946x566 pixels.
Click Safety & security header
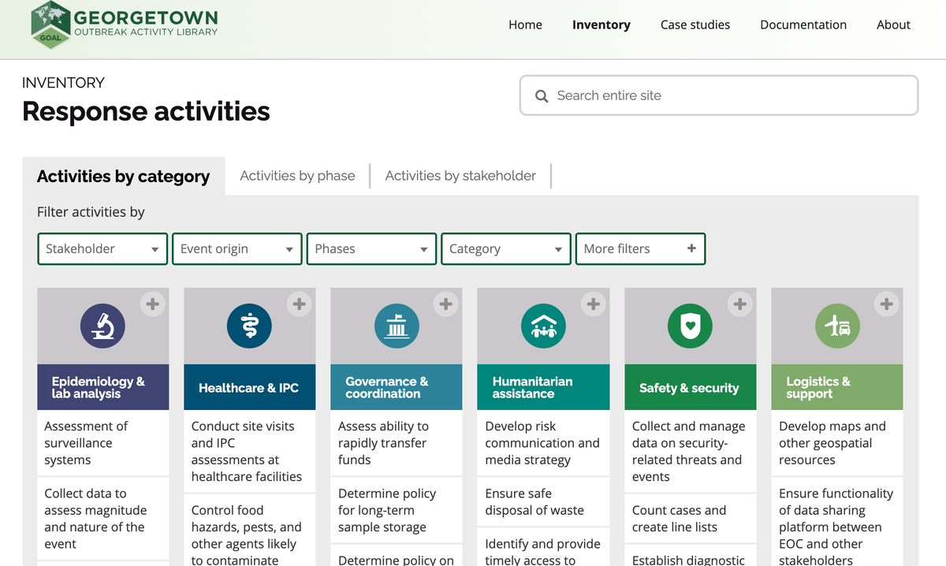pyautogui.click(x=691, y=387)
